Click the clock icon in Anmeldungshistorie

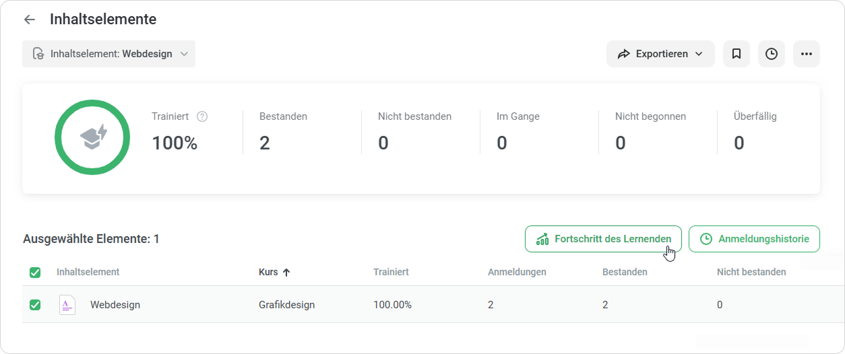[706, 239]
